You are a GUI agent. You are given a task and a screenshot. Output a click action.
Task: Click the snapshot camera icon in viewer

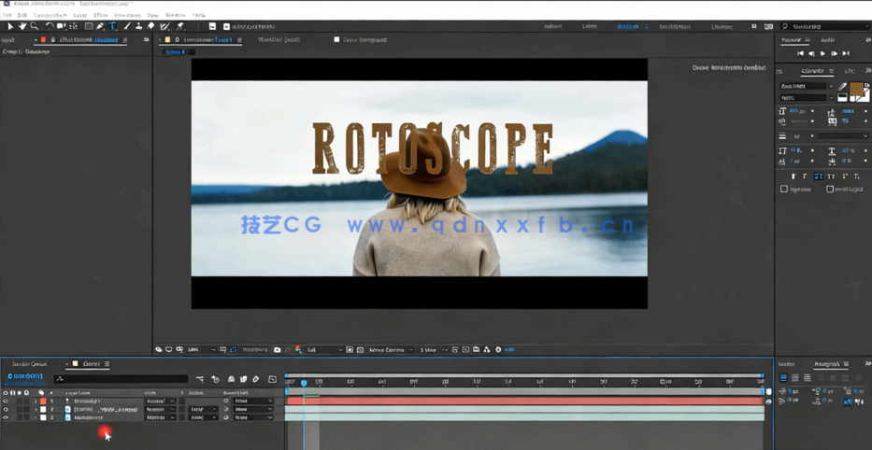[x=278, y=350]
